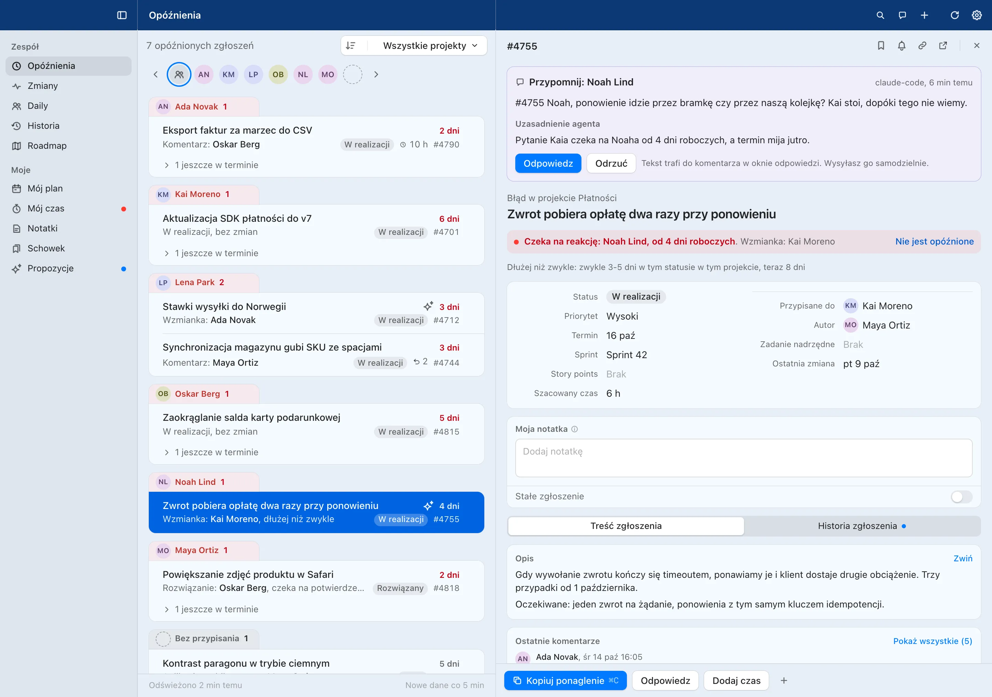Viewport: 992px width, 697px height.
Task: Expand 1 jeszcze w terminie under Kai Moreno
Action: click(x=211, y=253)
